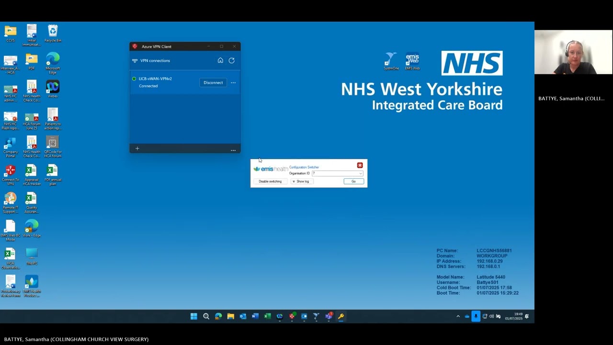The height and width of the screenshot is (345, 613).
Task: Launch Microsoft Edge desktop shortcut
Action: click(x=53, y=64)
